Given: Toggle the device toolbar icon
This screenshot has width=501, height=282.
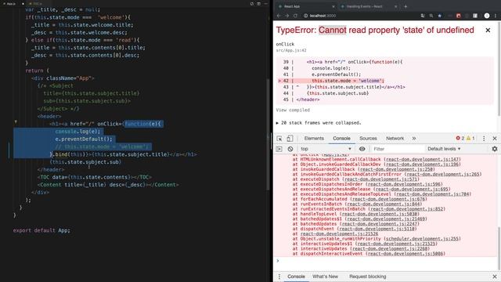Looking at the screenshot, I should pyautogui.click(x=290, y=139).
